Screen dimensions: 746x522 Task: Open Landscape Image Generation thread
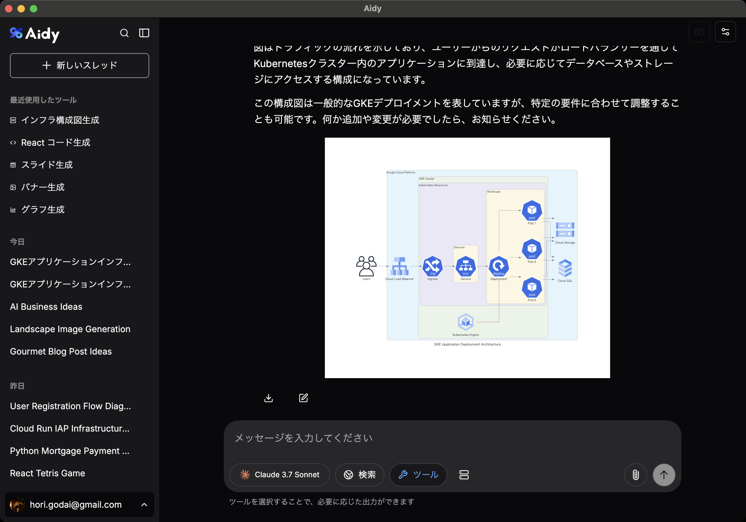70,329
